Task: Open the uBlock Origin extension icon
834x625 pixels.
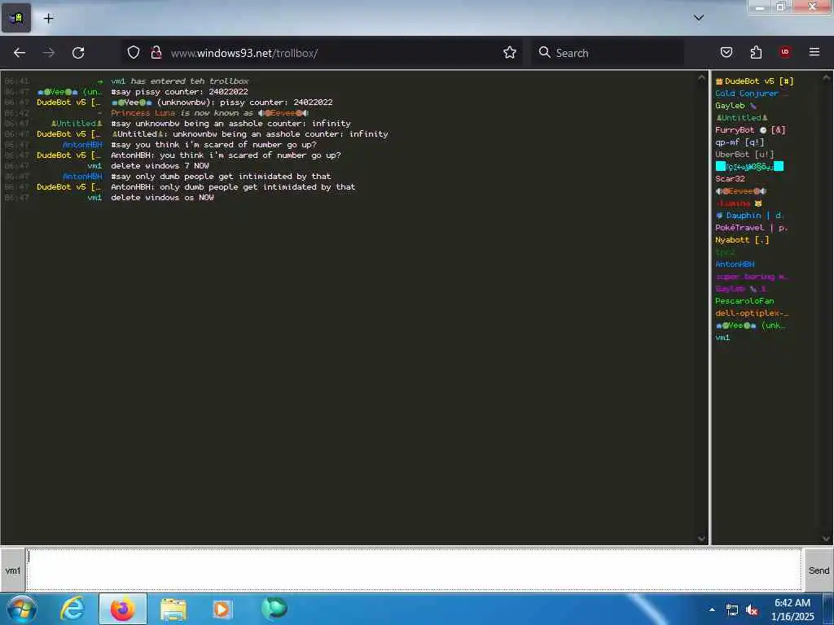Action: pos(784,52)
